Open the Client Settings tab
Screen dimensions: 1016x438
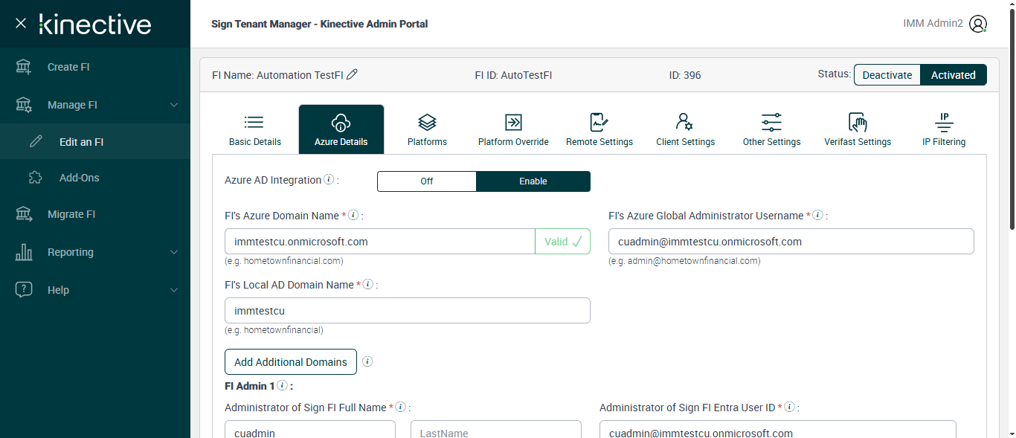[685, 129]
